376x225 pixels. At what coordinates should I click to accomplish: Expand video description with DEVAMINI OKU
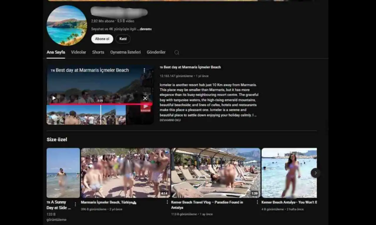coord(170,120)
